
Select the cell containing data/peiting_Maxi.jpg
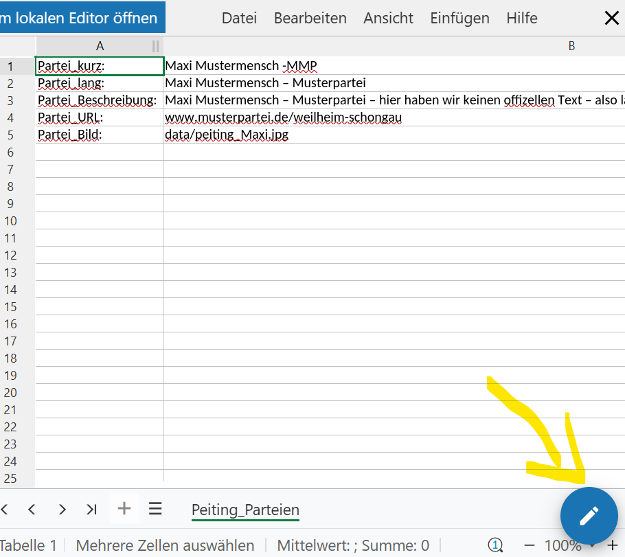pyautogui.click(x=227, y=135)
